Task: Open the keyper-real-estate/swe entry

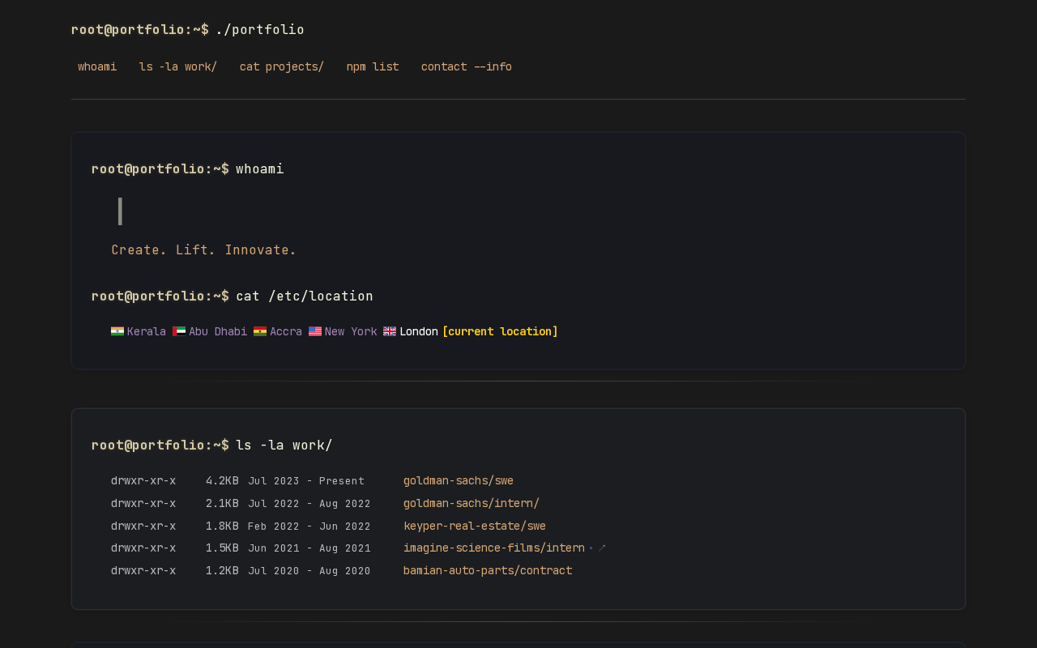Action: click(475, 526)
